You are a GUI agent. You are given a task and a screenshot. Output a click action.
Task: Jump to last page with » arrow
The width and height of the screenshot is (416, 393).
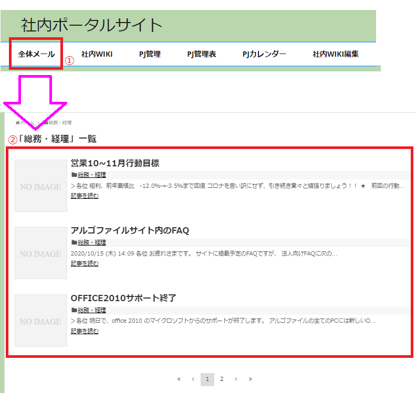[x=250, y=379]
